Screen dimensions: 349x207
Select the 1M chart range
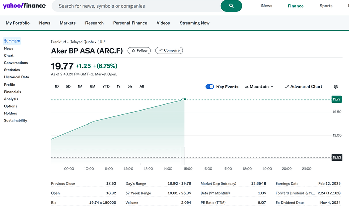[x=80, y=86]
